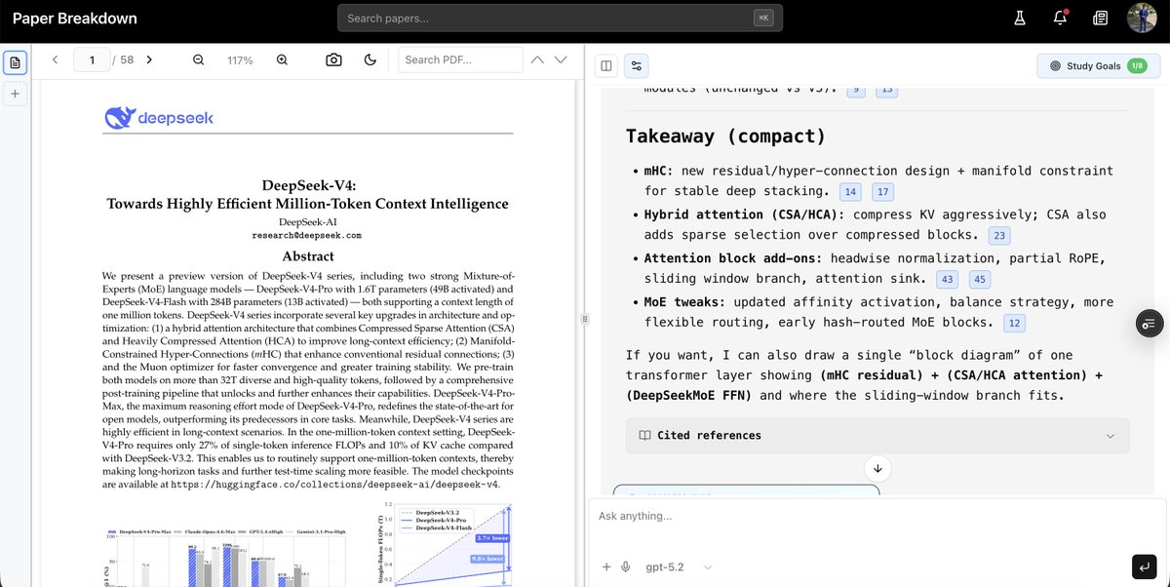Click the huggingface.co checkpoint link in abstract
Screen dimensions: 1170x587
pyautogui.click(x=335, y=484)
